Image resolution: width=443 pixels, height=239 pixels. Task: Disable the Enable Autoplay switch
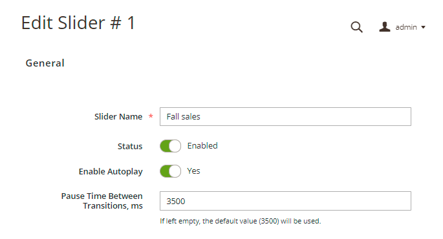click(x=170, y=171)
